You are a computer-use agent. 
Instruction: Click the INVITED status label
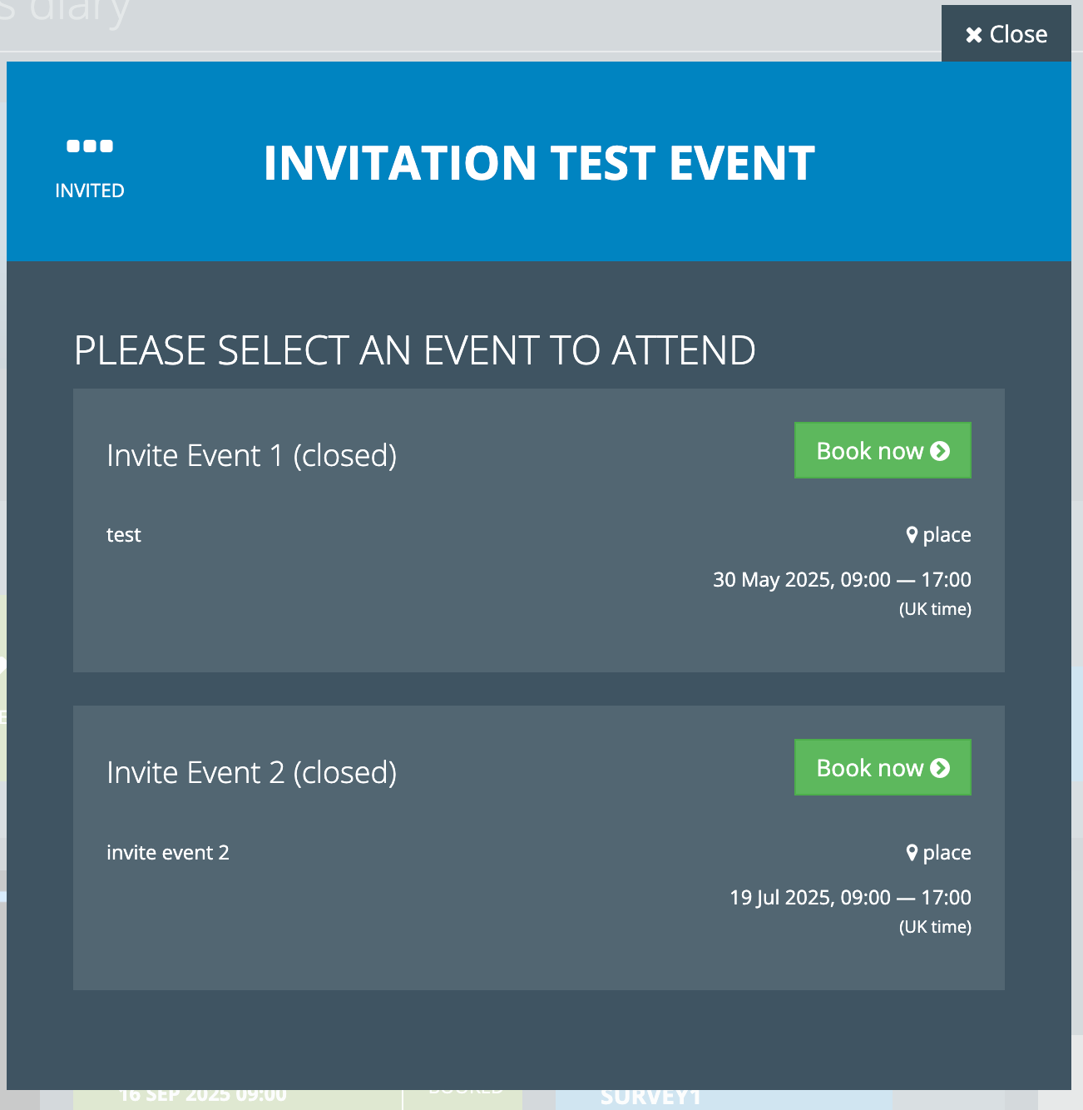[90, 191]
